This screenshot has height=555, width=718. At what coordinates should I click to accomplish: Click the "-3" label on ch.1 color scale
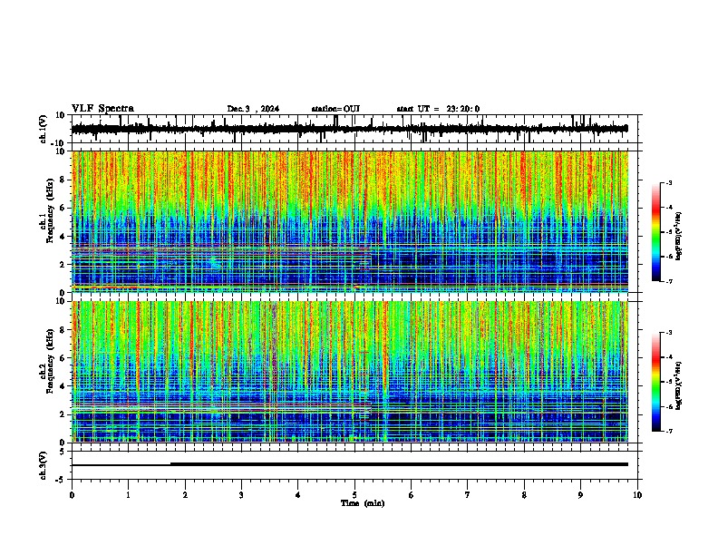(x=668, y=183)
